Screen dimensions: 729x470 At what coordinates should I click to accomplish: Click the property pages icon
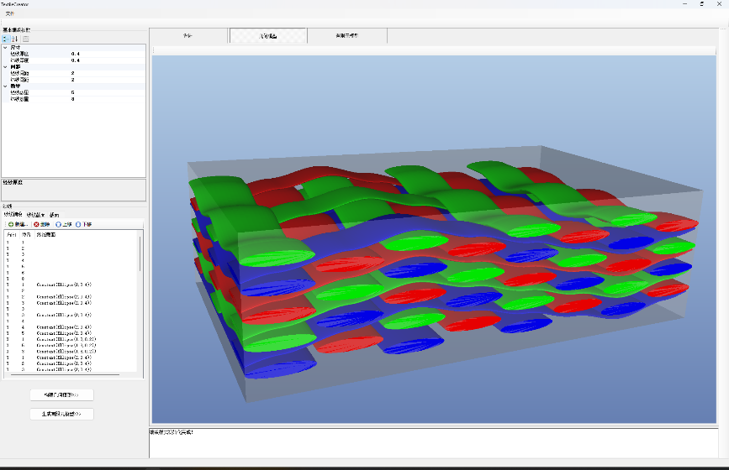[x=25, y=39]
